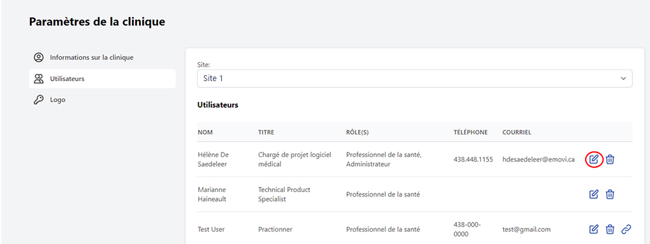650x244 pixels.
Task: Delete user Hélène De Saedeleer
Action: pos(610,159)
